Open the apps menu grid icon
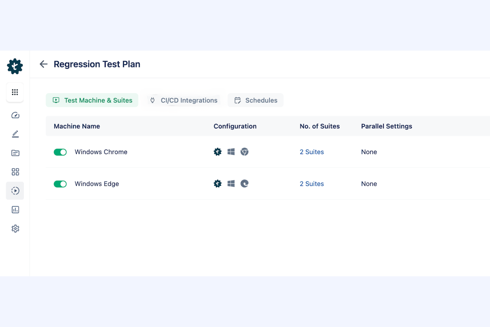This screenshot has height=327, width=490. [x=15, y=92]
